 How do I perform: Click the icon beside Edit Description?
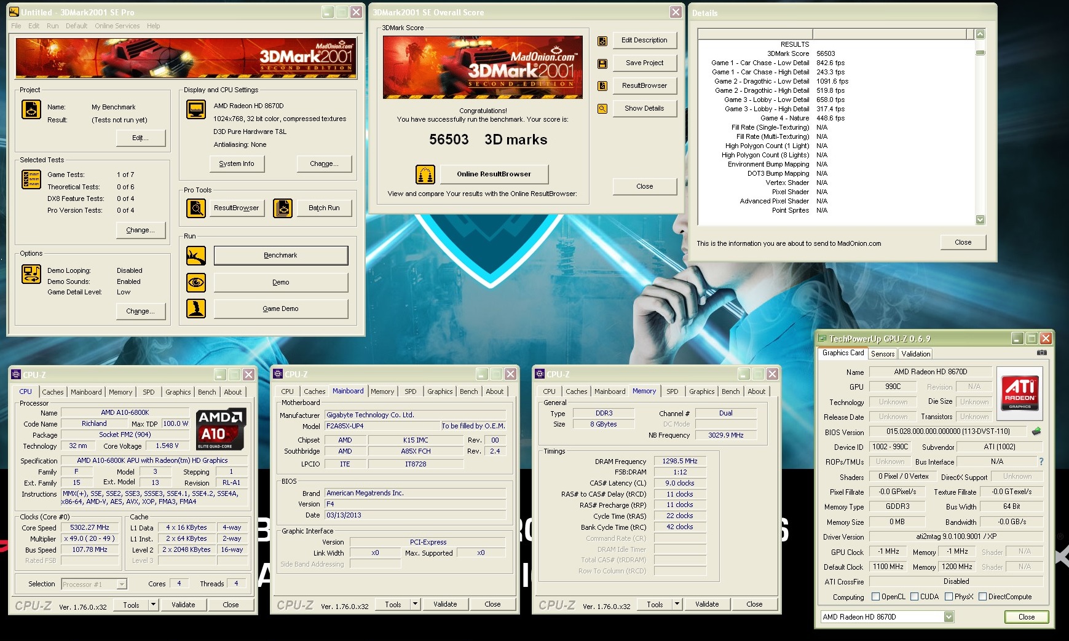[x=602, y=41]
